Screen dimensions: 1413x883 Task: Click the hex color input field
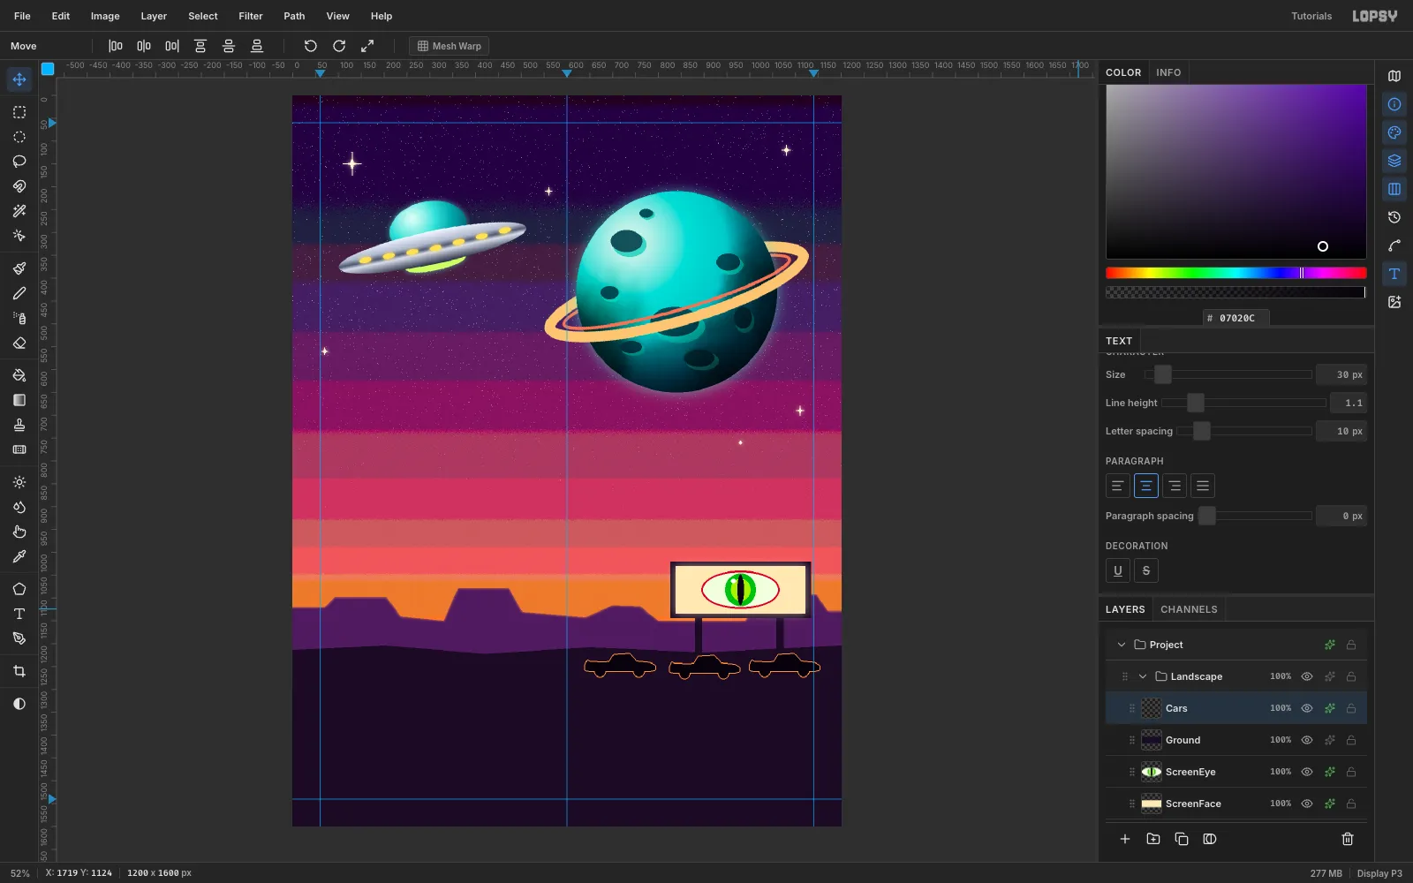pyautogui.click(x=1236, y=318)
